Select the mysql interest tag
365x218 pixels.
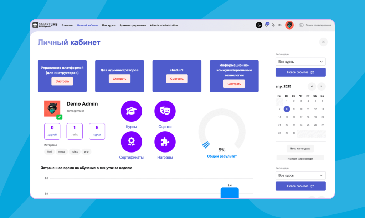point(62,151)
